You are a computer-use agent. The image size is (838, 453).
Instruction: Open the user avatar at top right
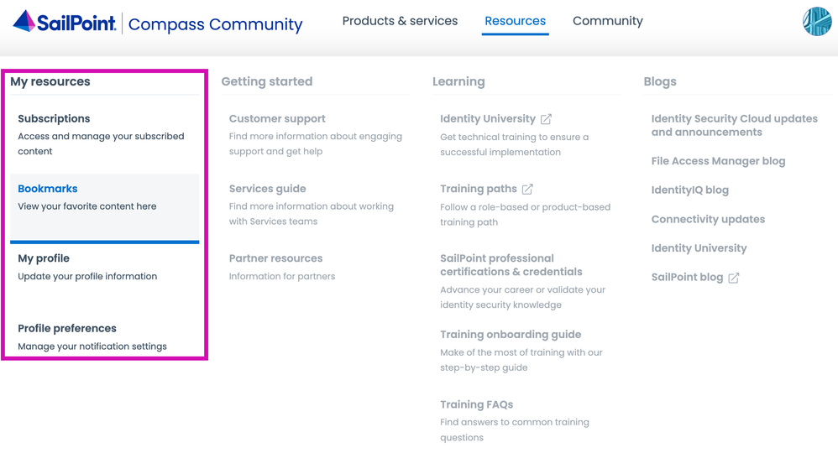(816, 21)
